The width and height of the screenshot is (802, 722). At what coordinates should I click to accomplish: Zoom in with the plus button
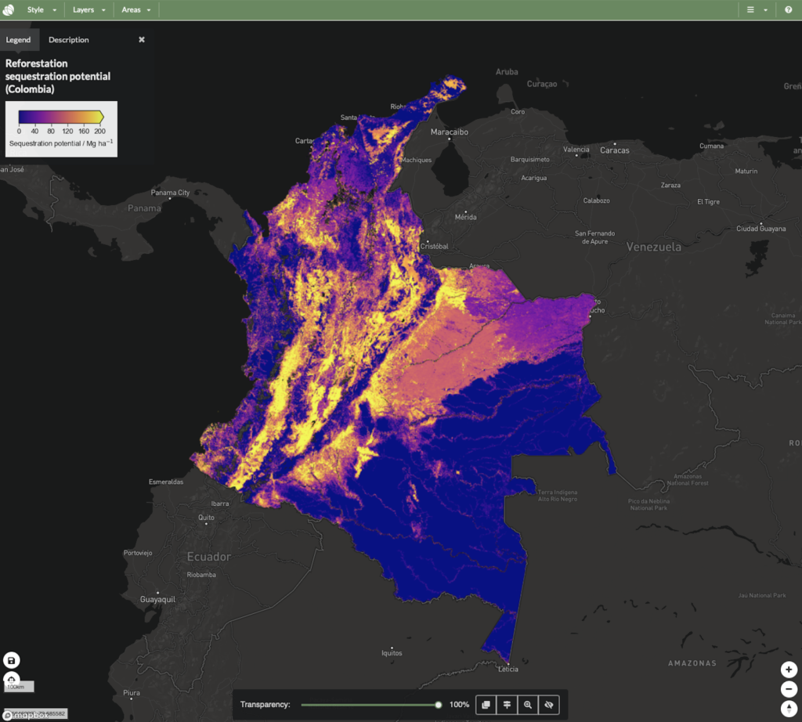[x=789, y=670]
